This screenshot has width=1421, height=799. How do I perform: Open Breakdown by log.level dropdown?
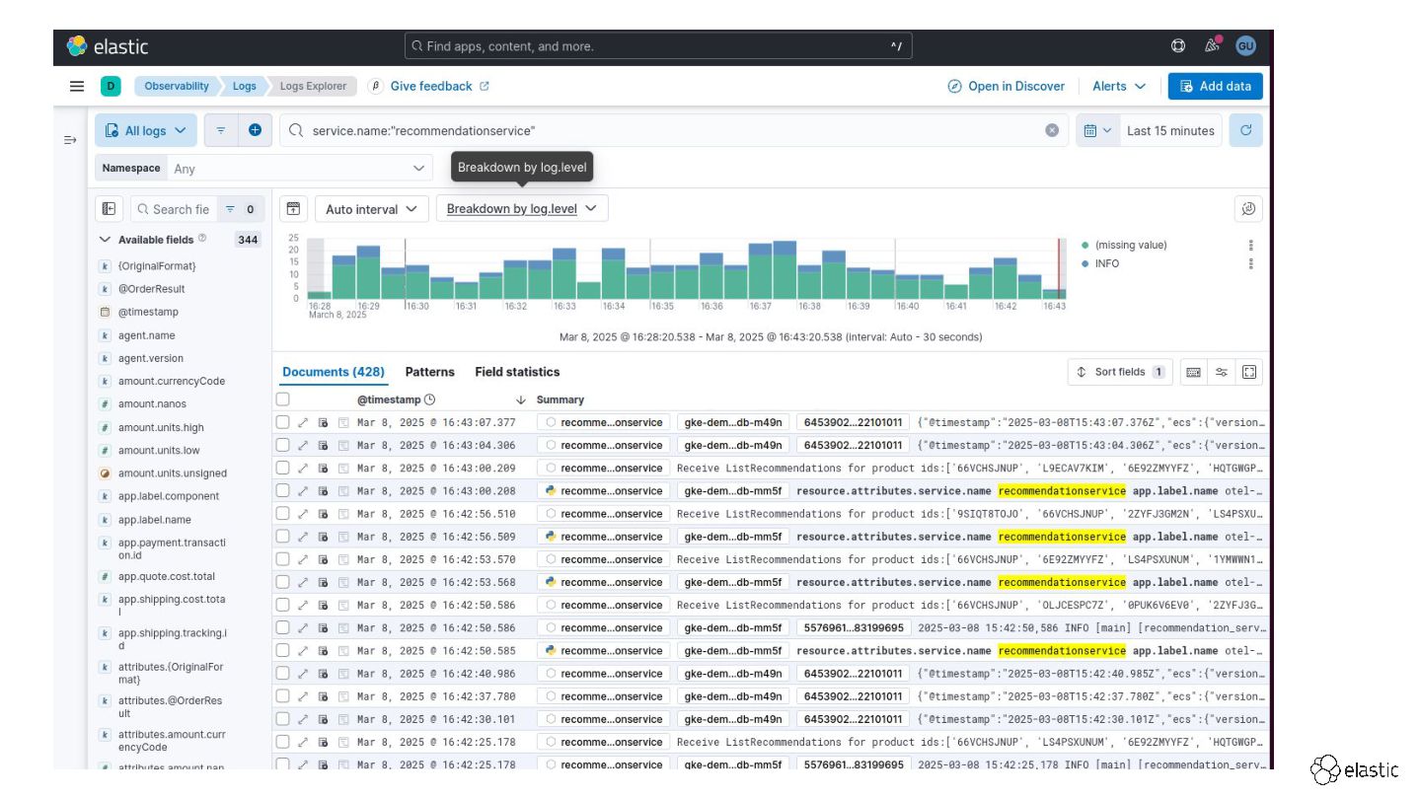(522, 208)
